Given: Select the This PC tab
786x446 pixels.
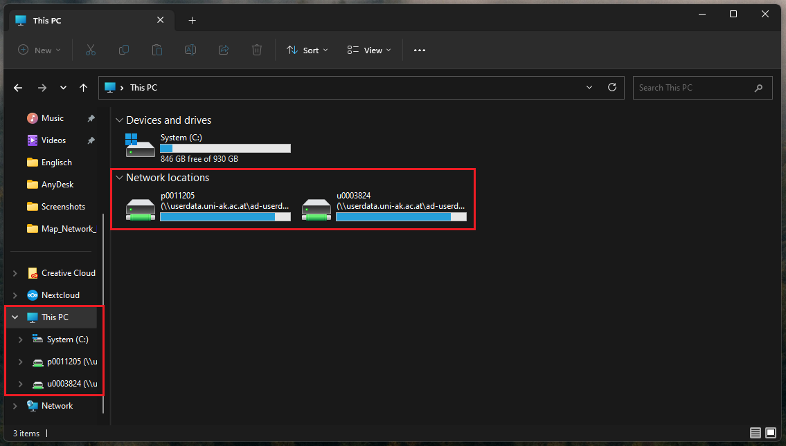Looking at the screenshot, I should (92, 21).
